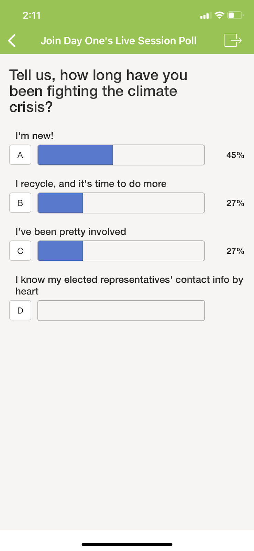Tap the "pretty involved" result bar

pos(121,251)
